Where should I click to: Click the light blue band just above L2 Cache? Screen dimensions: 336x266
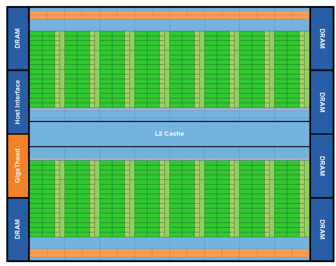click(169, 115)
